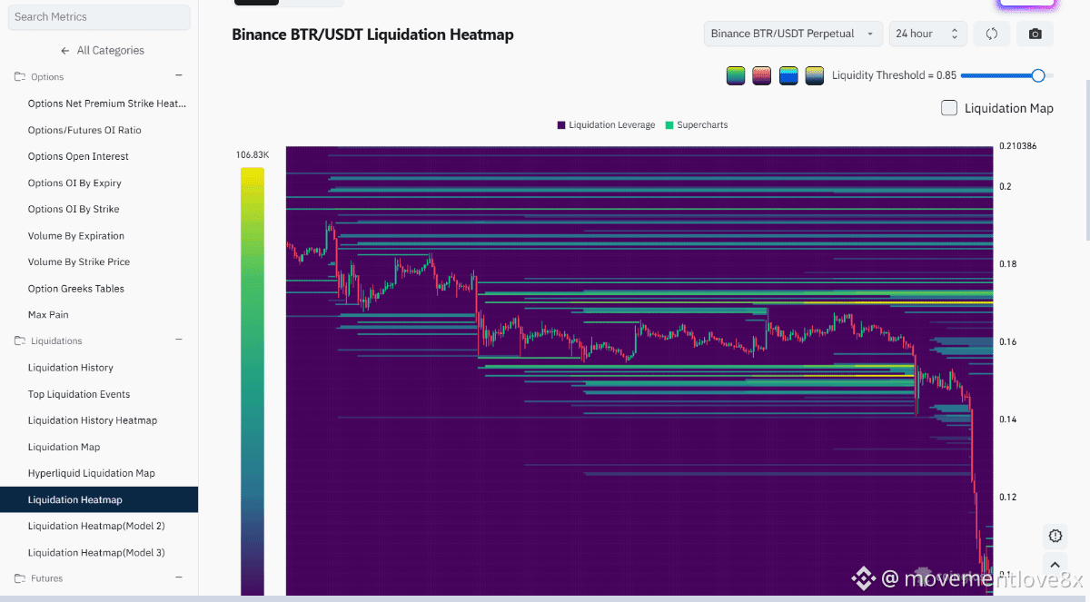1090x602 pixels.
Task: Click the Futures folder icon
Action: click(20, 578)
